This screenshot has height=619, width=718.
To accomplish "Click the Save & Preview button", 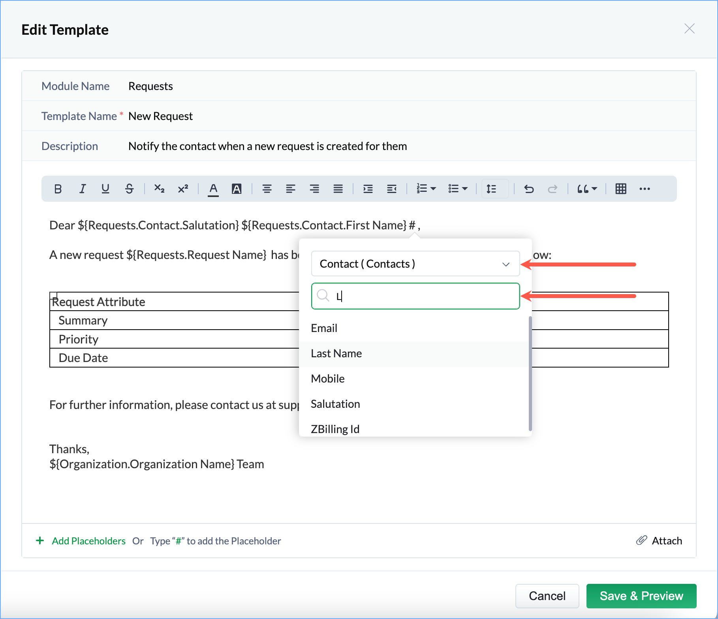I will (641, 596).
